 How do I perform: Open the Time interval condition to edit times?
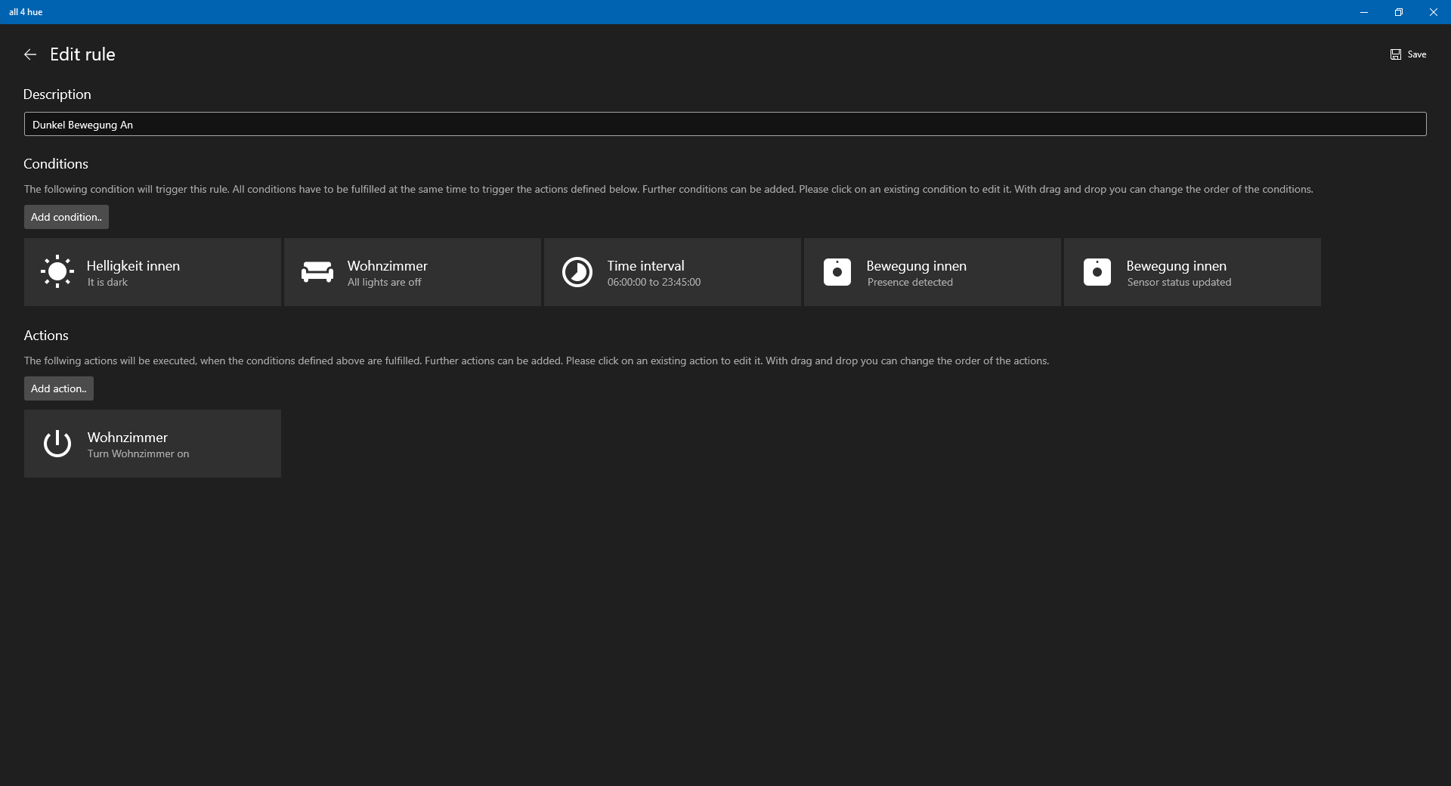671,272
